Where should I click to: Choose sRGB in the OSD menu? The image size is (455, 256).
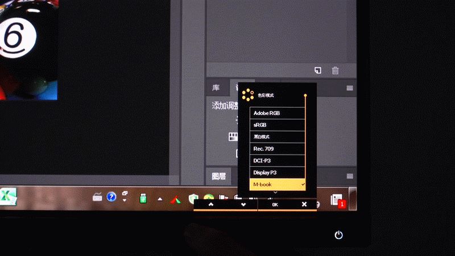(x=277, y=125)
